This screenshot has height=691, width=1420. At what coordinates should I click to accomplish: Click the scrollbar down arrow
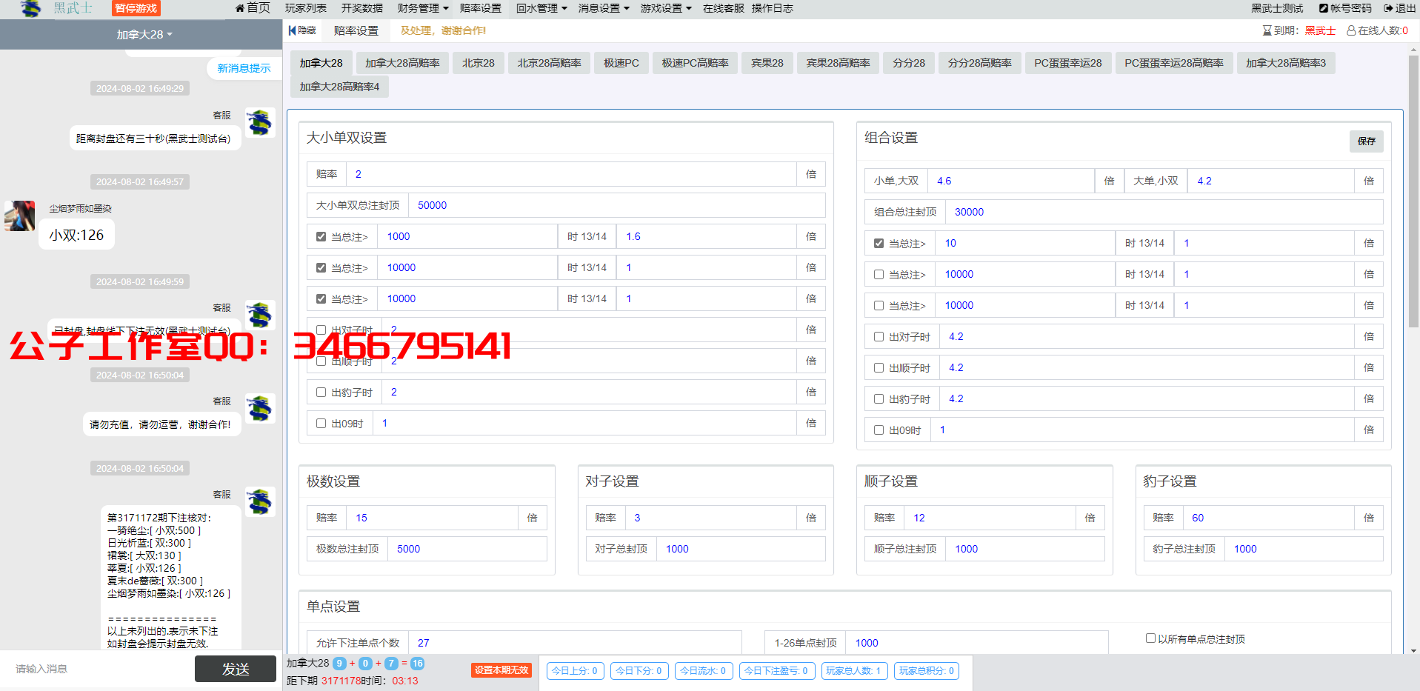pyautogui.click(x=1413, y=650)
